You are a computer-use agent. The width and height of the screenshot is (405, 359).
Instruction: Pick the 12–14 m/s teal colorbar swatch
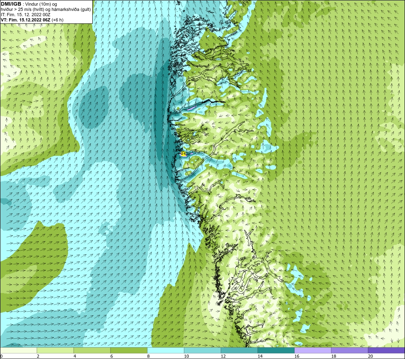pos(239,350)
